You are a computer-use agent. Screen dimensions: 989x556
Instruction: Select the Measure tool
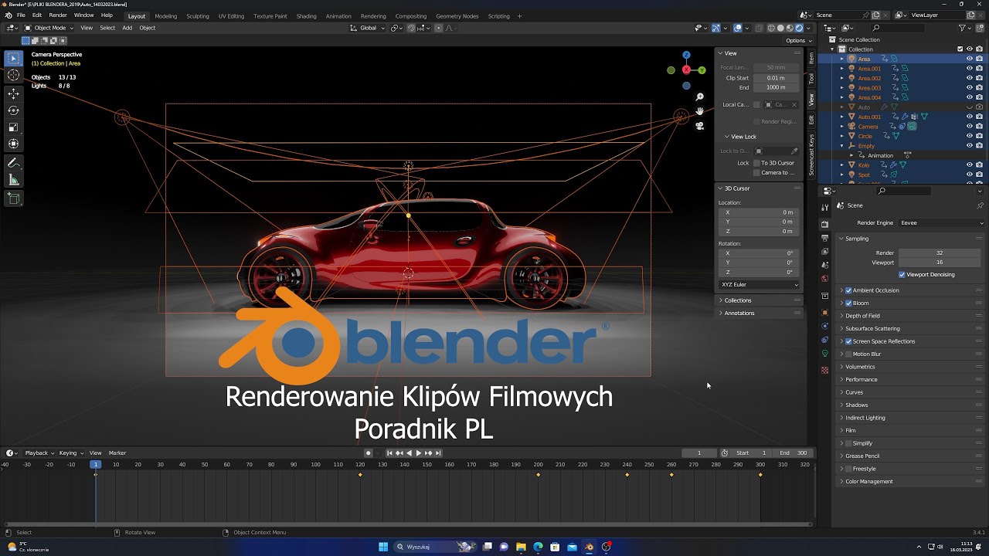pyautogui.click(x=14, y=180)
